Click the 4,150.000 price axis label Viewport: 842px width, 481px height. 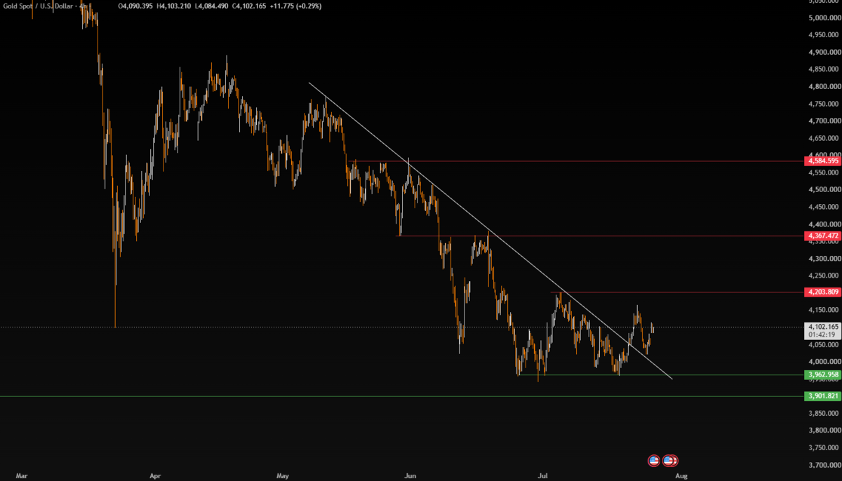824,310
